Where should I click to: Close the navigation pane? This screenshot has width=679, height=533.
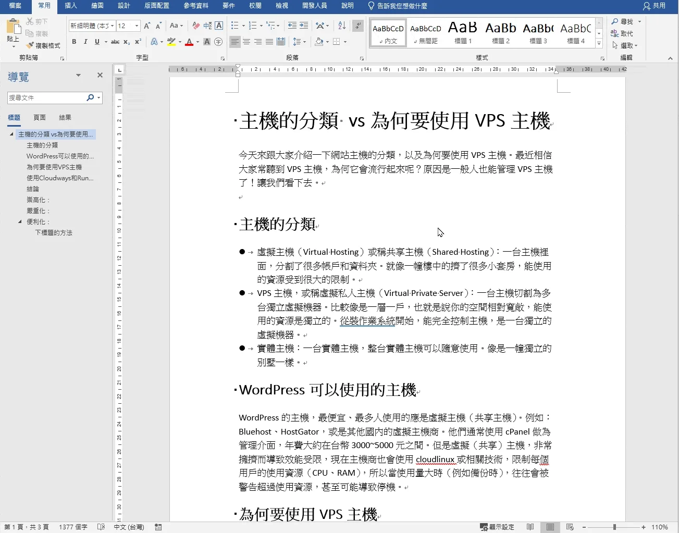(100, 76)
